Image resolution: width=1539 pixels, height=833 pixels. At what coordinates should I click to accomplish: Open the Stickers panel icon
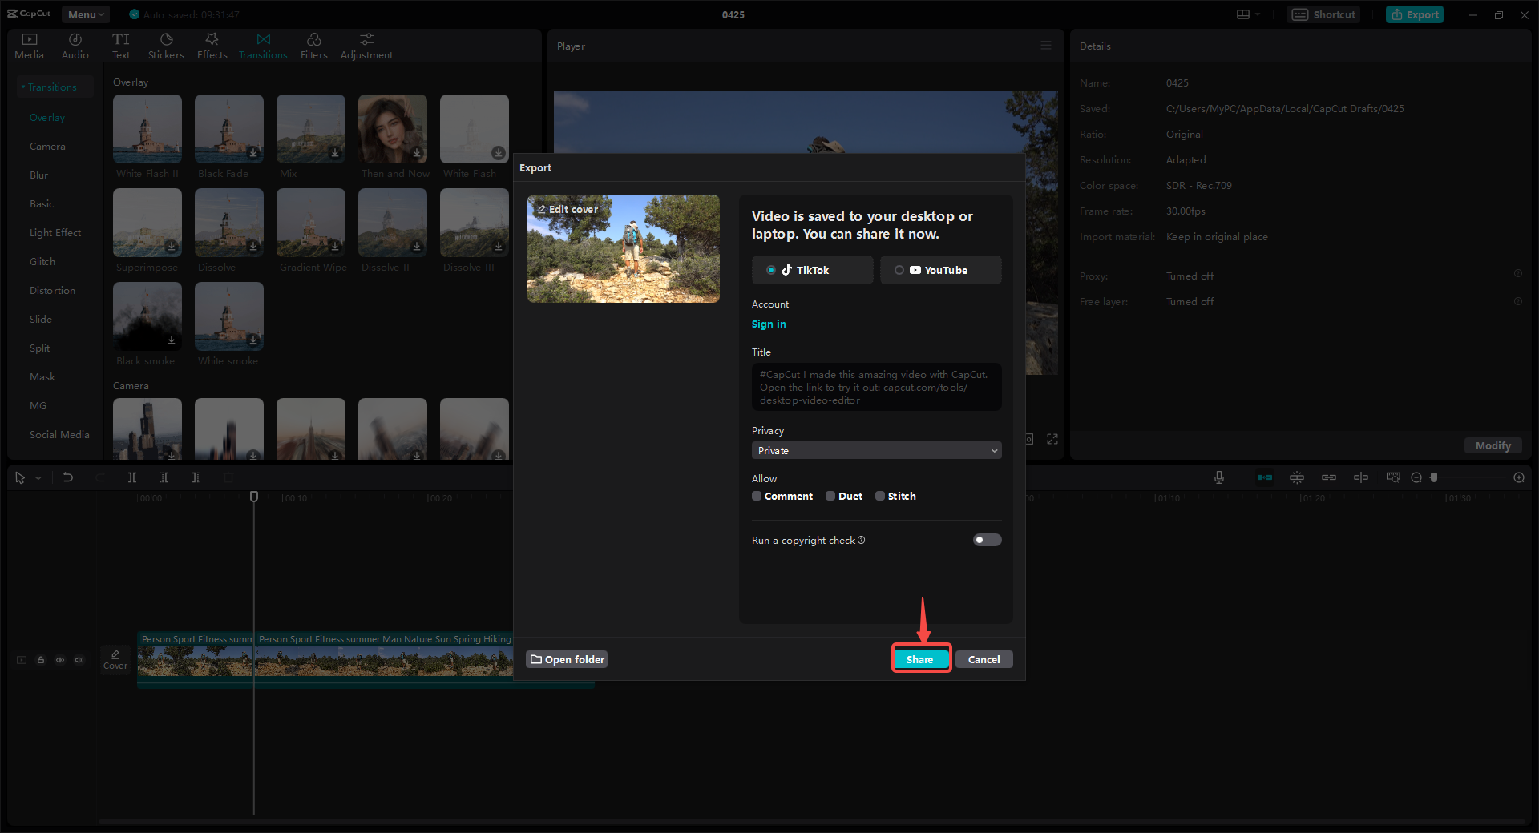166,39
